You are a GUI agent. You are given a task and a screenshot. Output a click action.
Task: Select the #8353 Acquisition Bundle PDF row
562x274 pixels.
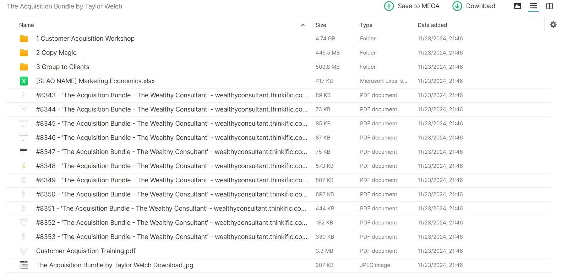(171, 237)
